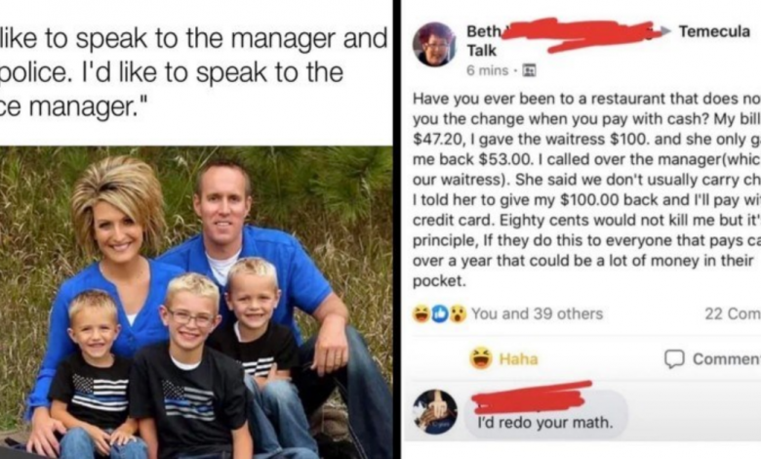This screenshot has width=761, height=459.
Task: Click the '6 mins' post timestamp
Action: (487, 71)
